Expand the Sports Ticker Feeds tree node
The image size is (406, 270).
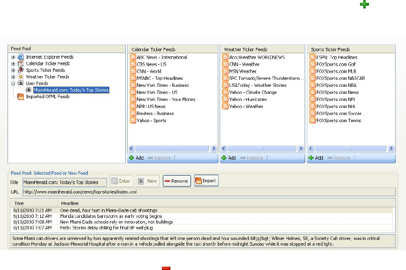pos(13,70)
